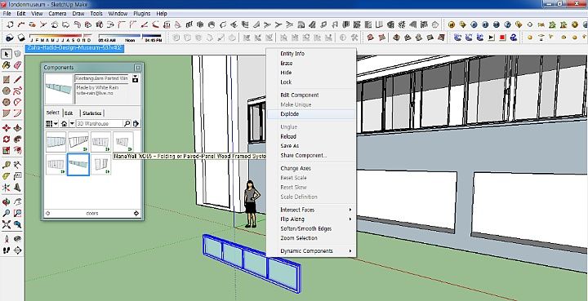Select the Push/Pull tool
This screenshot has width=588, height=301.
click(18, 128)
